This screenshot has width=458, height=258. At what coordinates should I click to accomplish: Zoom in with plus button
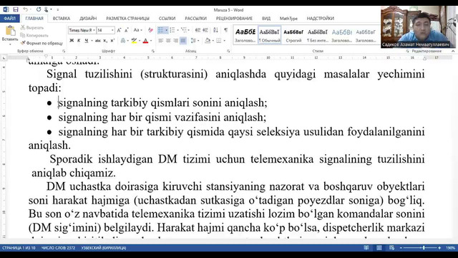tap(439, 248)
